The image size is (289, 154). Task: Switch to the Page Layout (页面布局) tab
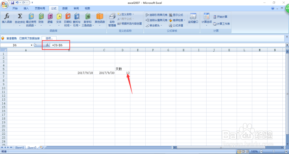40,8
